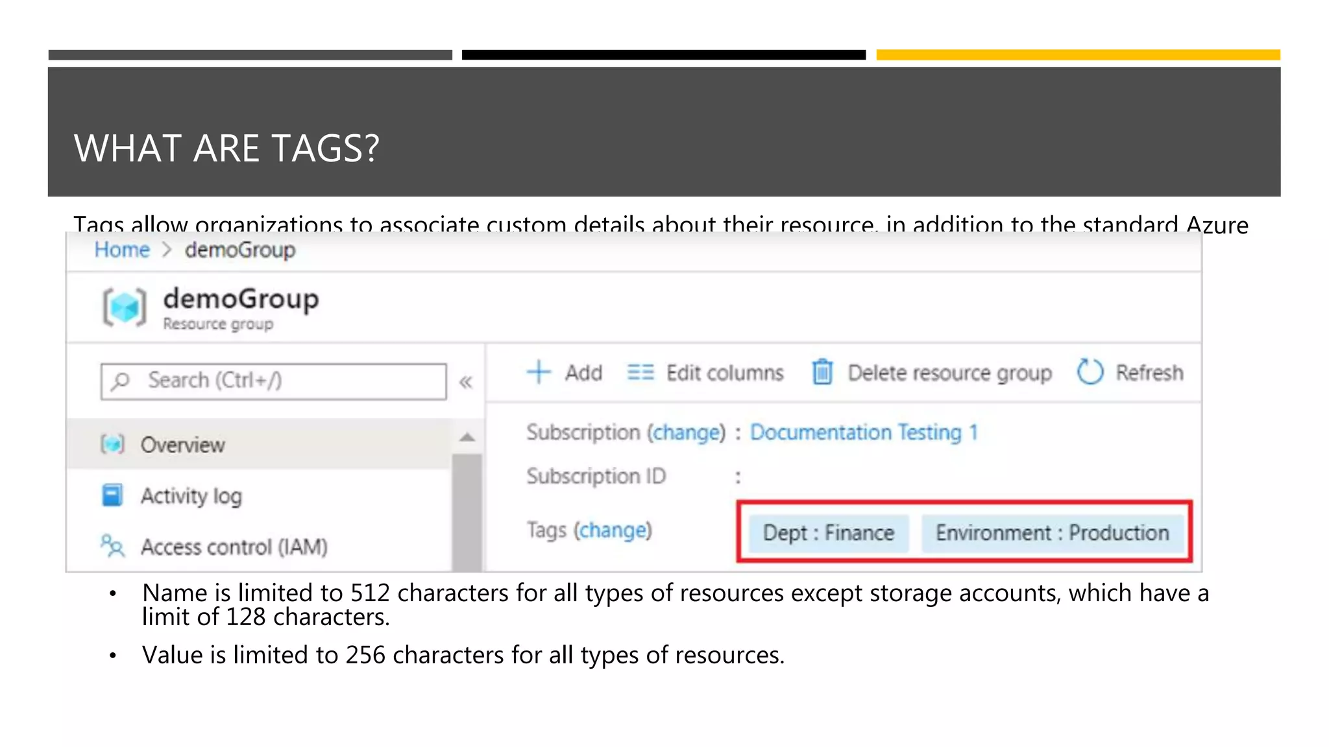Image resolution: width=1329 pixels, height=747 pixels.
Task: Click the Tags change link
Action: 613,530
